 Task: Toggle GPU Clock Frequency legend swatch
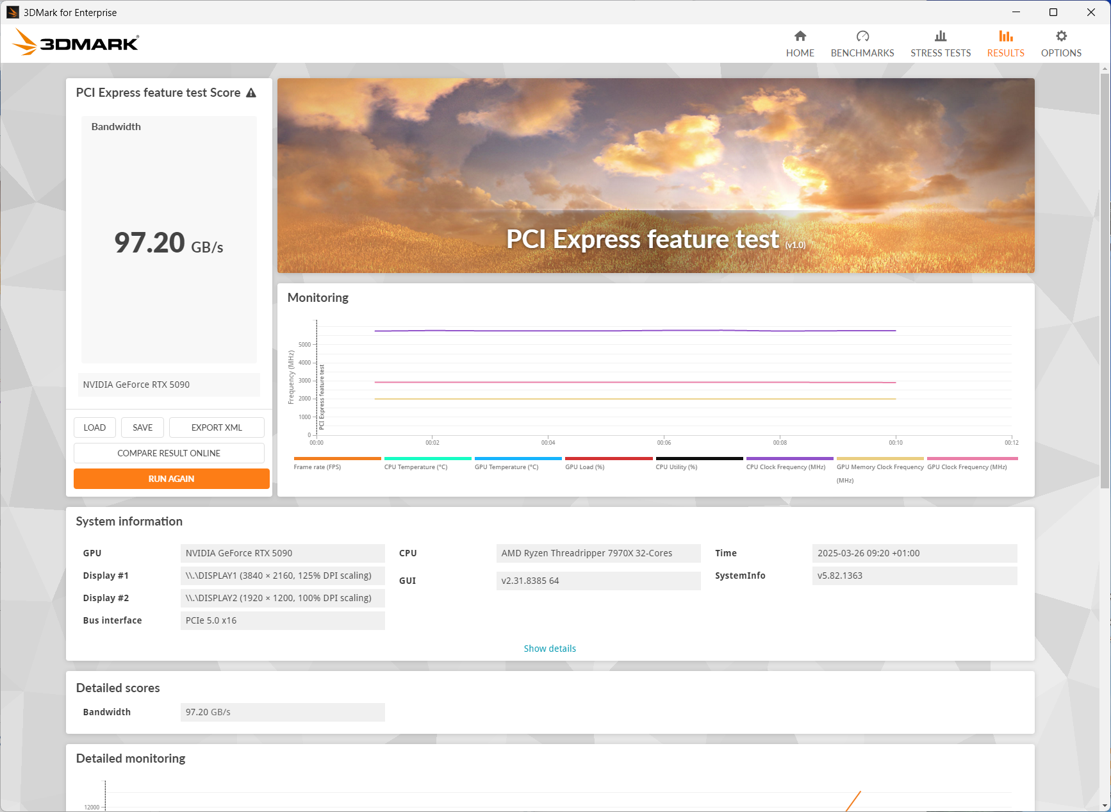tap(973, 459)
